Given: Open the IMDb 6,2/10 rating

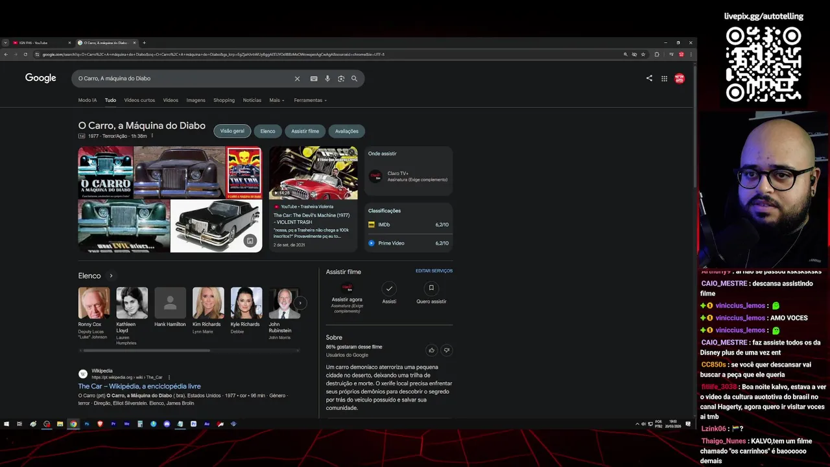Looking at the screenshot, I should [x=409, y=224].
